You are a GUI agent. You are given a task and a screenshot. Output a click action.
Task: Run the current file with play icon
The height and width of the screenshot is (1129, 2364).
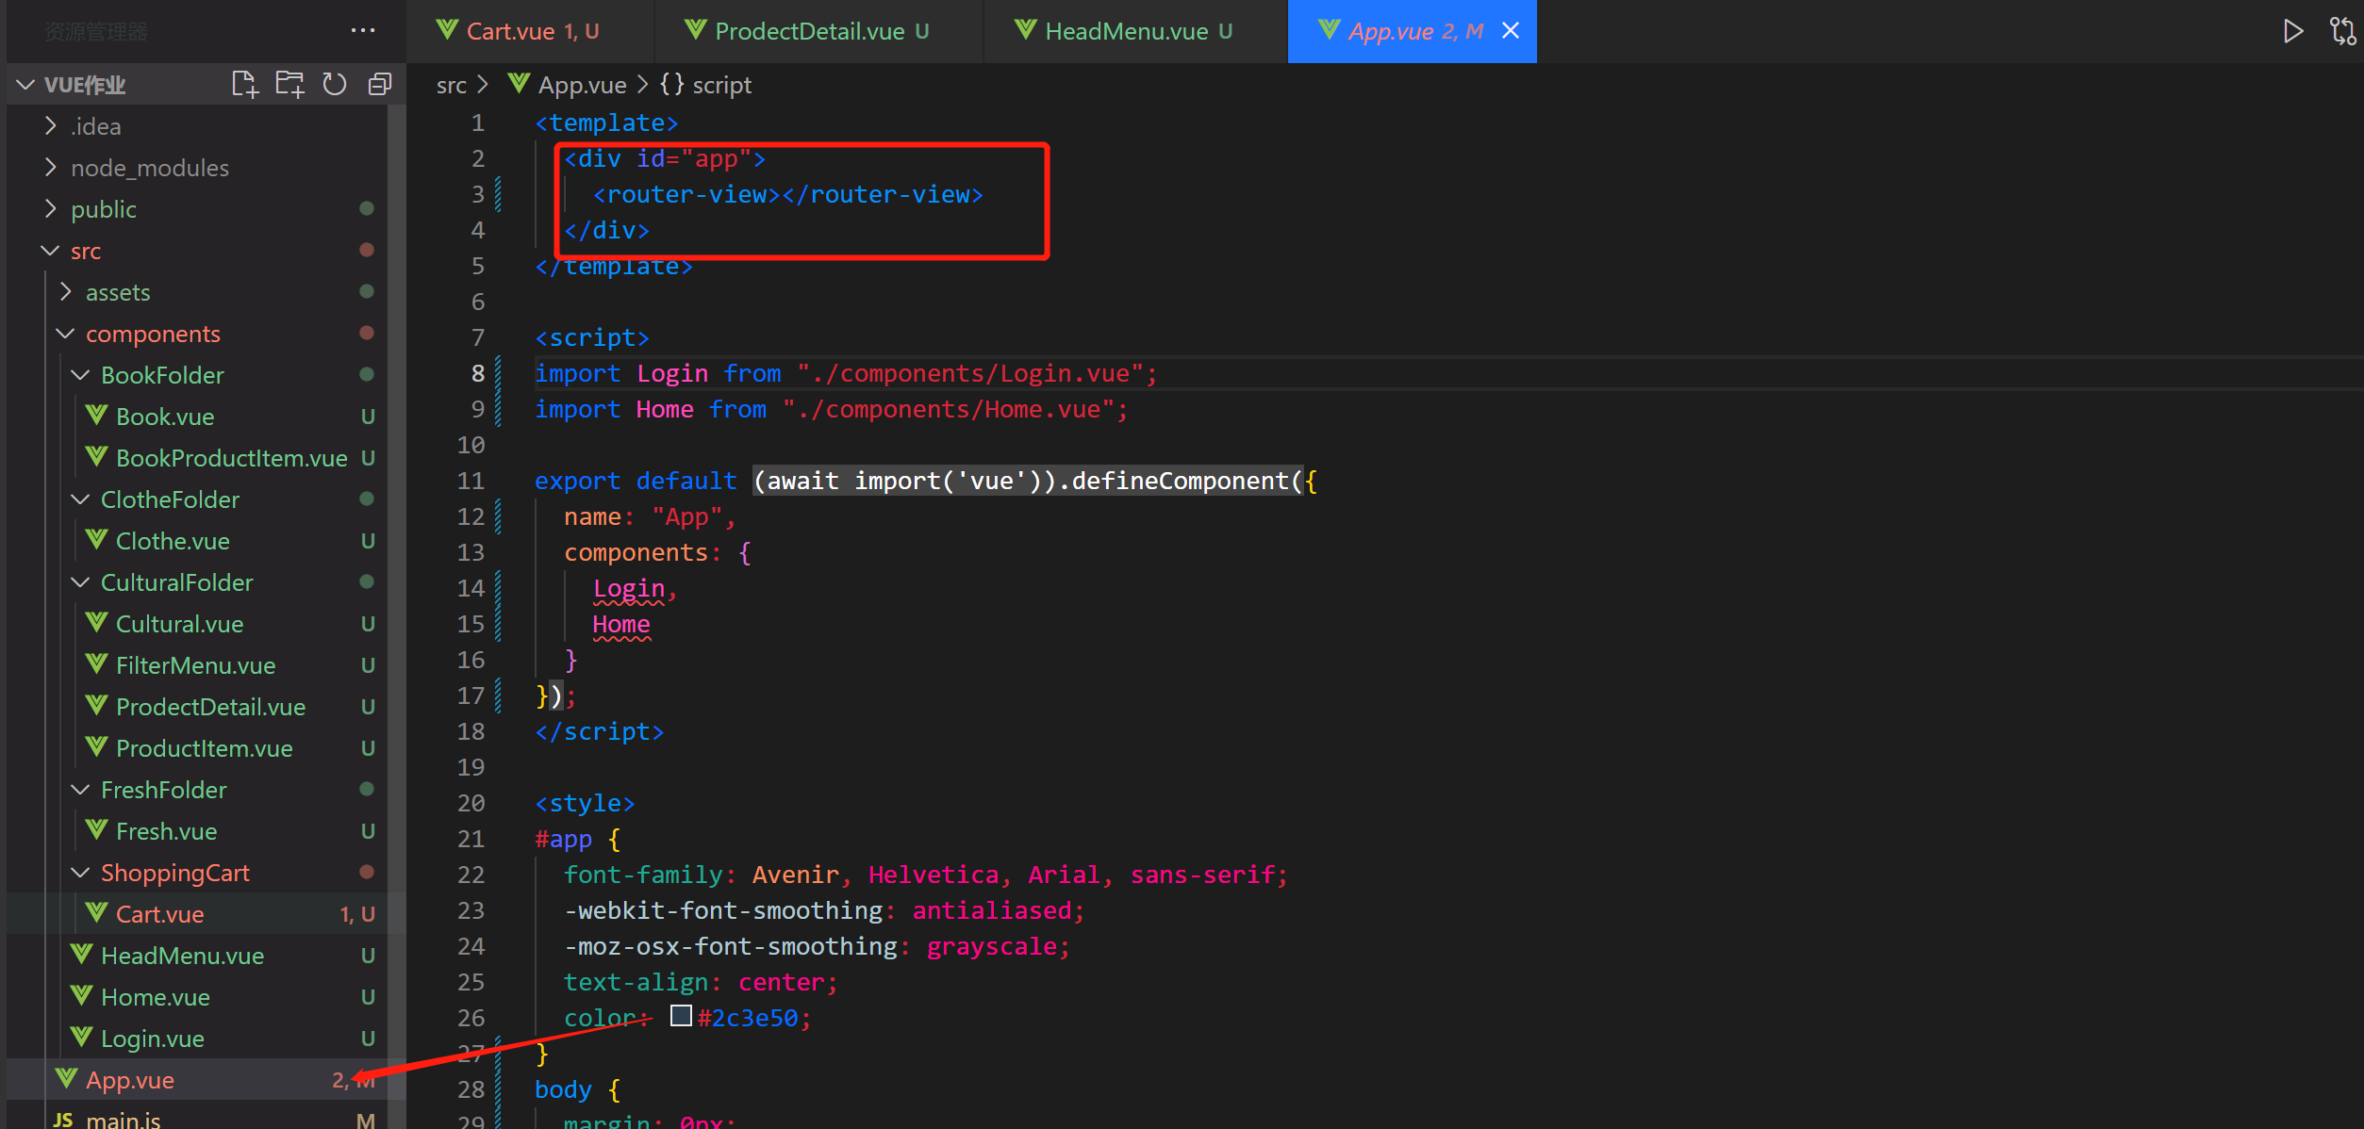point(2293,31)
